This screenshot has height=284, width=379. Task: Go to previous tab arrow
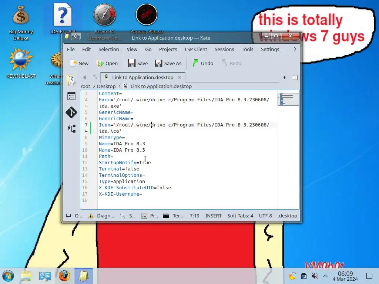(x=85, y=77)
